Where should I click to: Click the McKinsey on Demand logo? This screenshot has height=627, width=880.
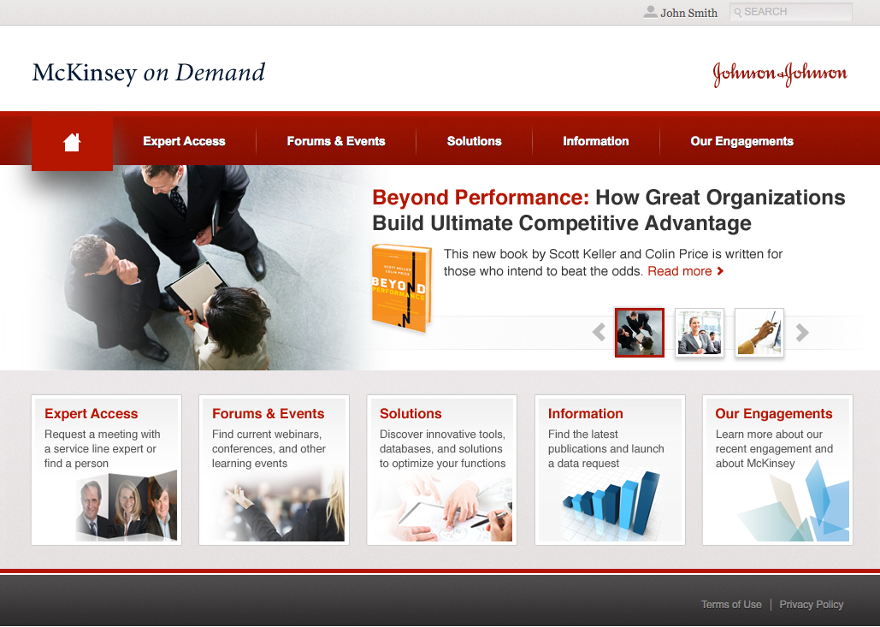point(149,73)
